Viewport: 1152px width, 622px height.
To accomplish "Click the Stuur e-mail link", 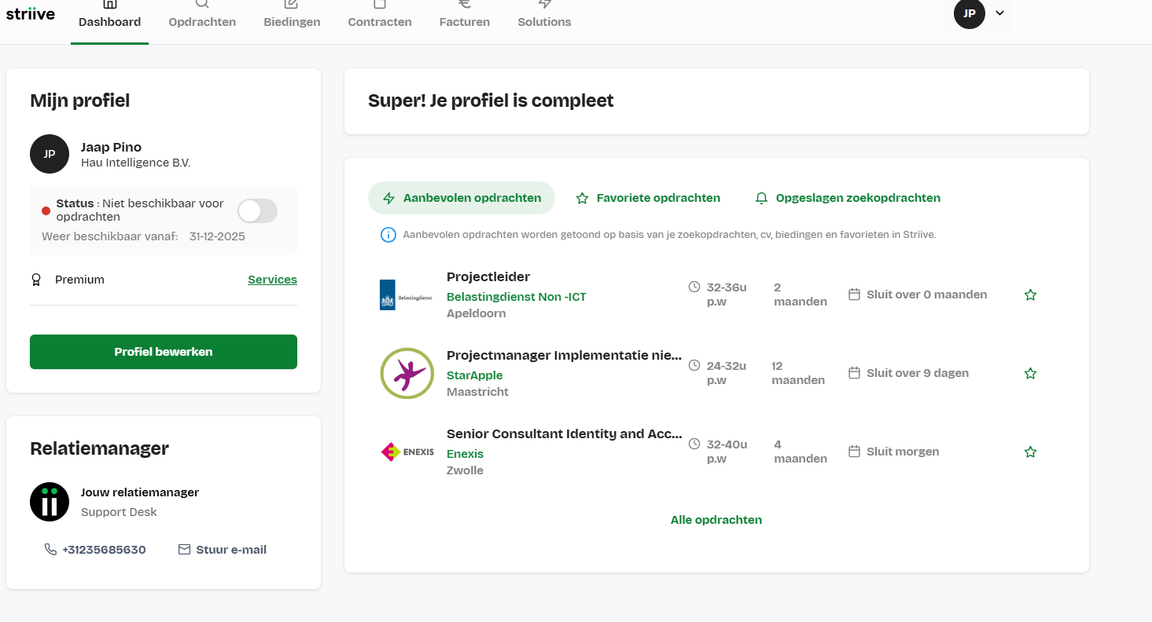I will coord(223,550).
